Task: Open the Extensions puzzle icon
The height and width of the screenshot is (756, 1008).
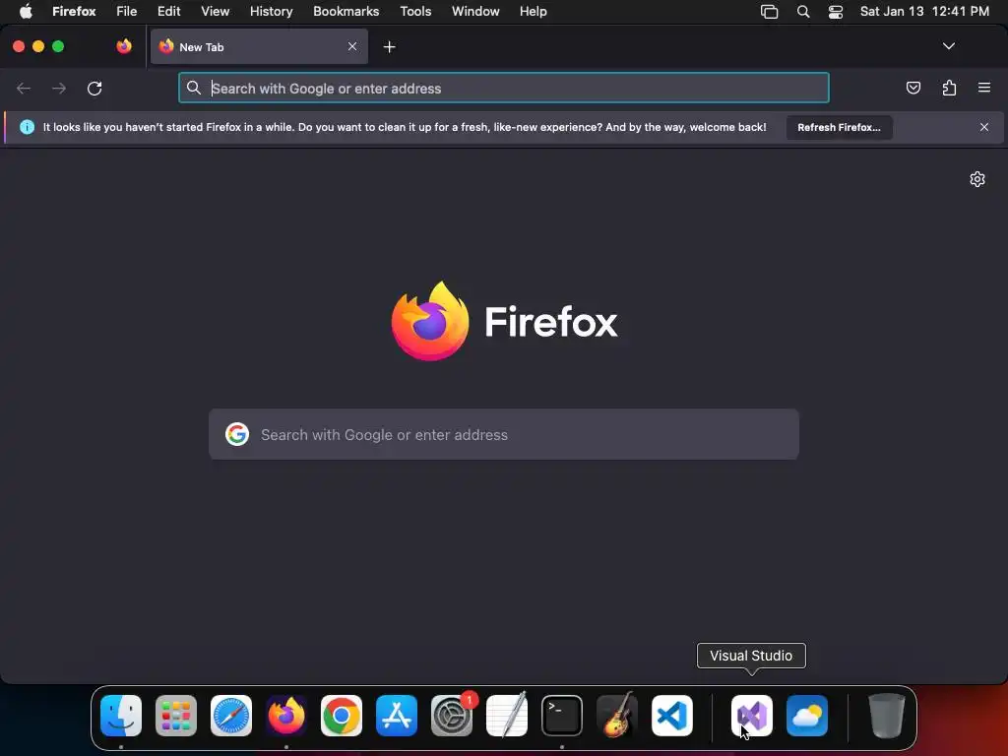Action: click(x=949, y=88)
